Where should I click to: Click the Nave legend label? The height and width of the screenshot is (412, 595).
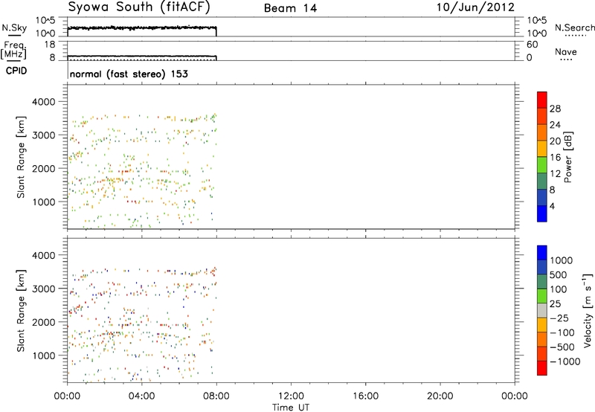[565, 51]
